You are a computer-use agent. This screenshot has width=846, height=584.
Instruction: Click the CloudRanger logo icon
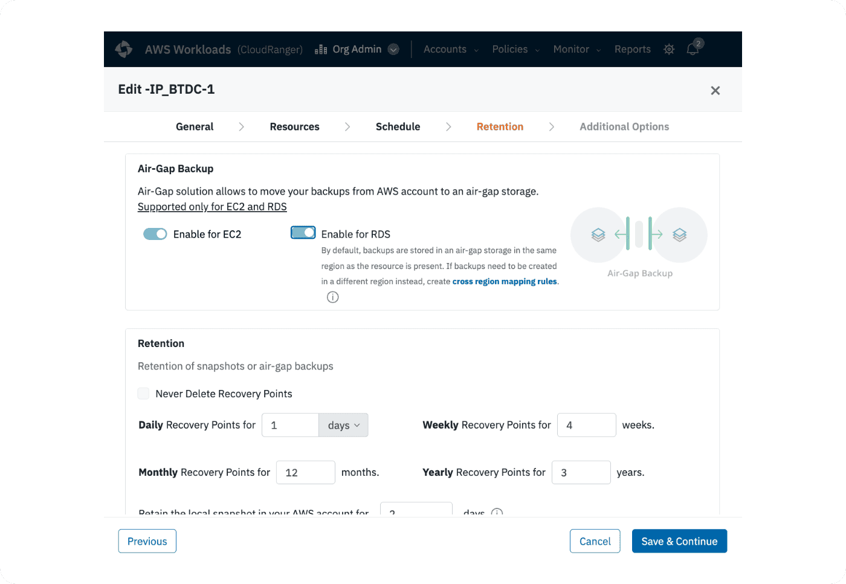coord(124,49)
